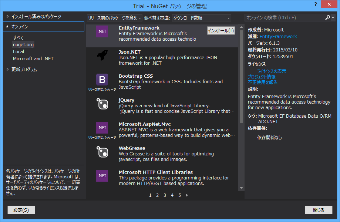The height and width of the screenshot is (222, 340).
Task: Select the Microsoft HTTP Client Libraries icon
Action: click(x=102, y=176)
